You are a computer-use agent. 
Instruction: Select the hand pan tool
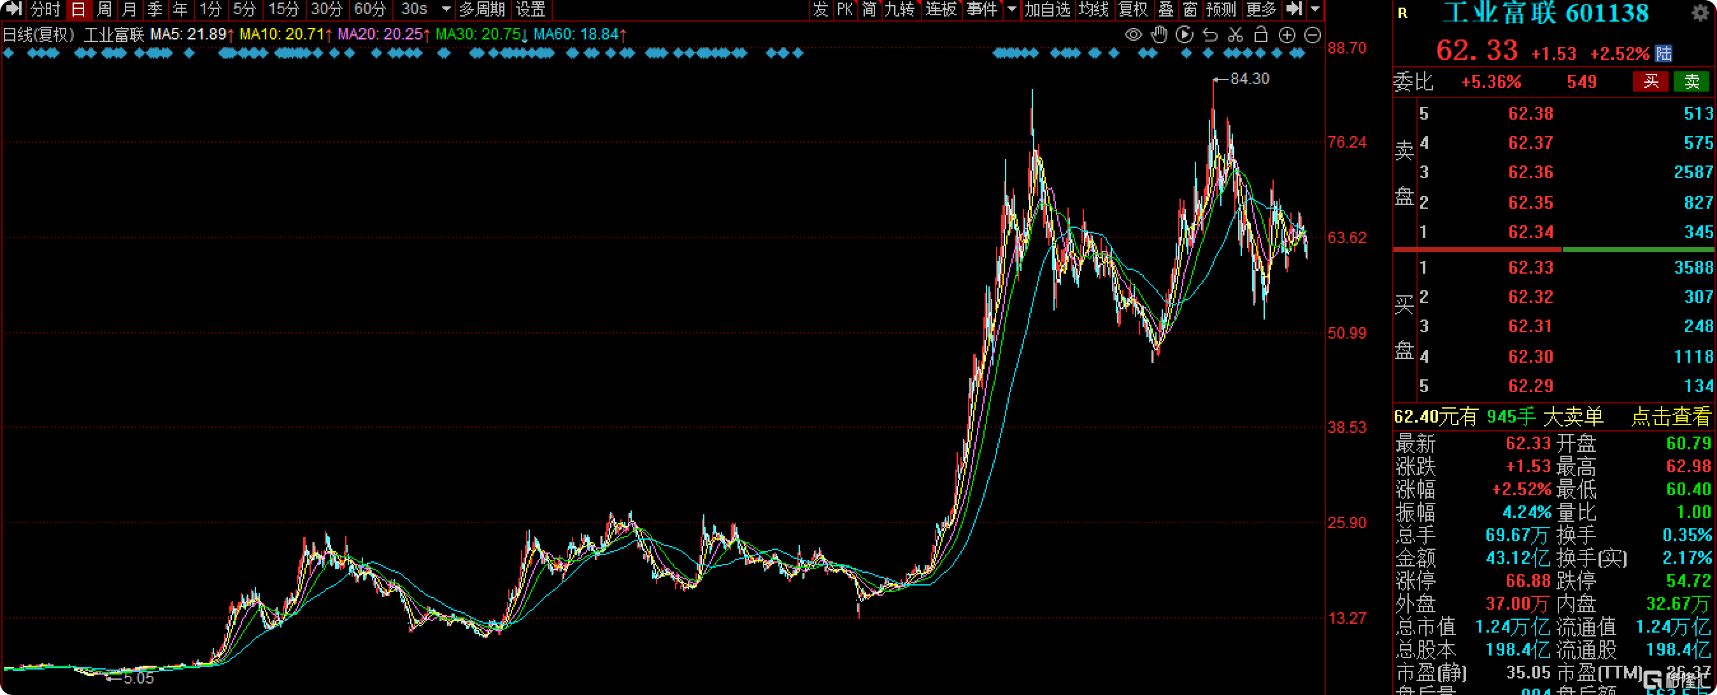coord(1159,34)
